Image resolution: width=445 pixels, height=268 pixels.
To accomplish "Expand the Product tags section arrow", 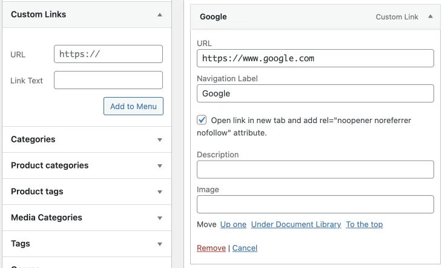I will click(x=160, y=192).
